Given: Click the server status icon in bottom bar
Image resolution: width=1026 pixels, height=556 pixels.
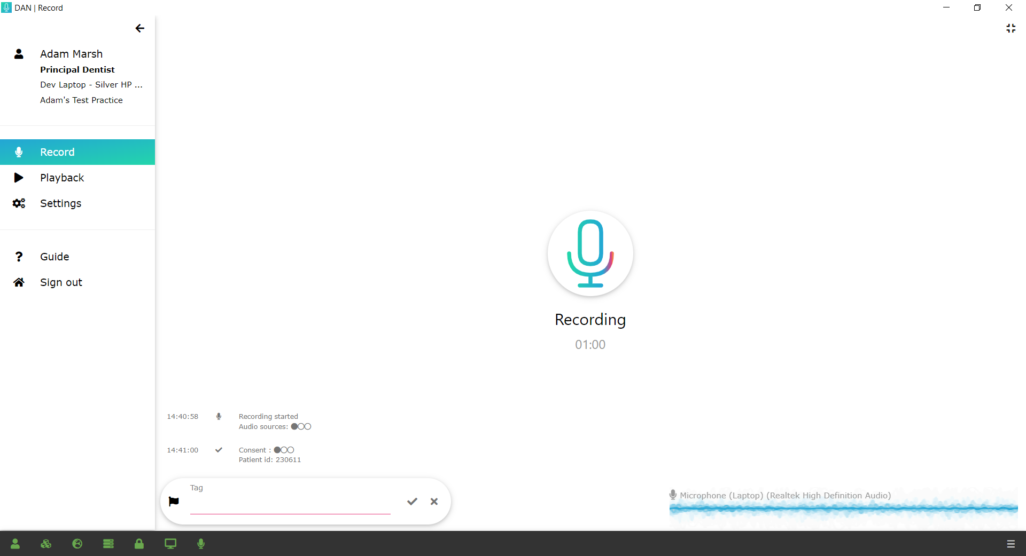Looking at the screenshot, I should click(x=108, y=544).
